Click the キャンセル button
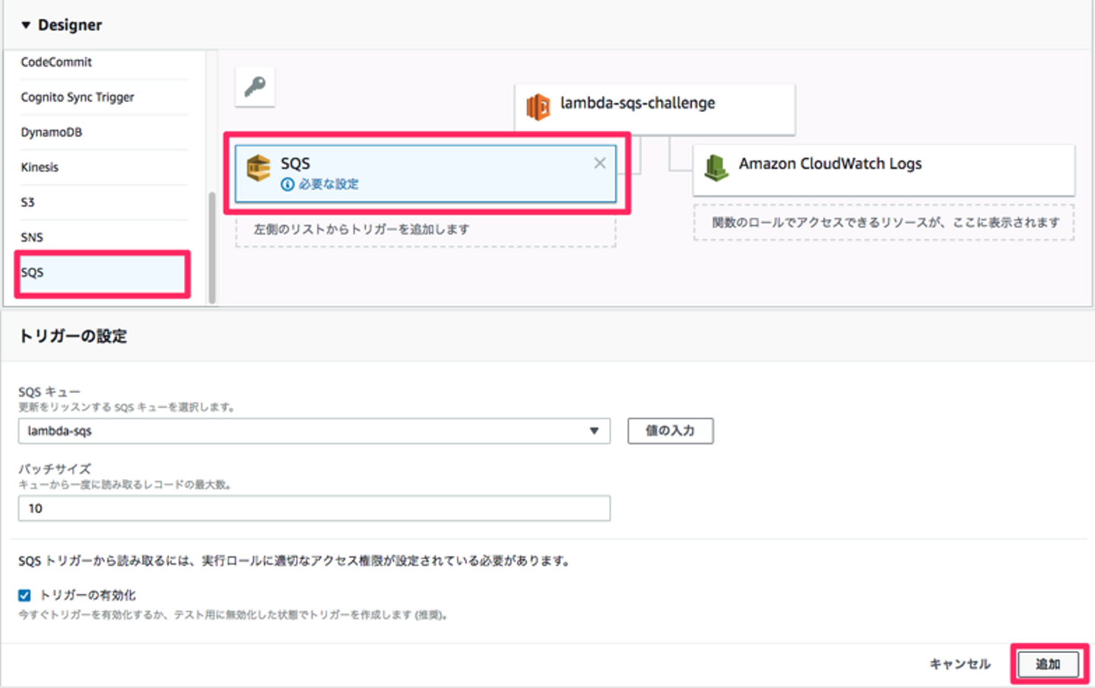Viewport: 1095px width, 688px height. point(960,664)
